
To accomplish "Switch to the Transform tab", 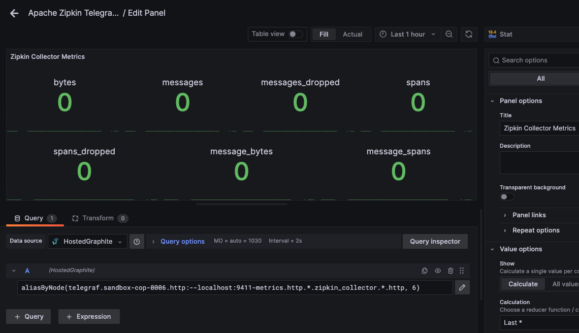I will coord(100,219).
